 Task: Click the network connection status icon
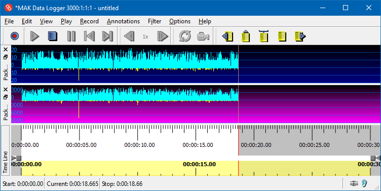click(354, 183)
